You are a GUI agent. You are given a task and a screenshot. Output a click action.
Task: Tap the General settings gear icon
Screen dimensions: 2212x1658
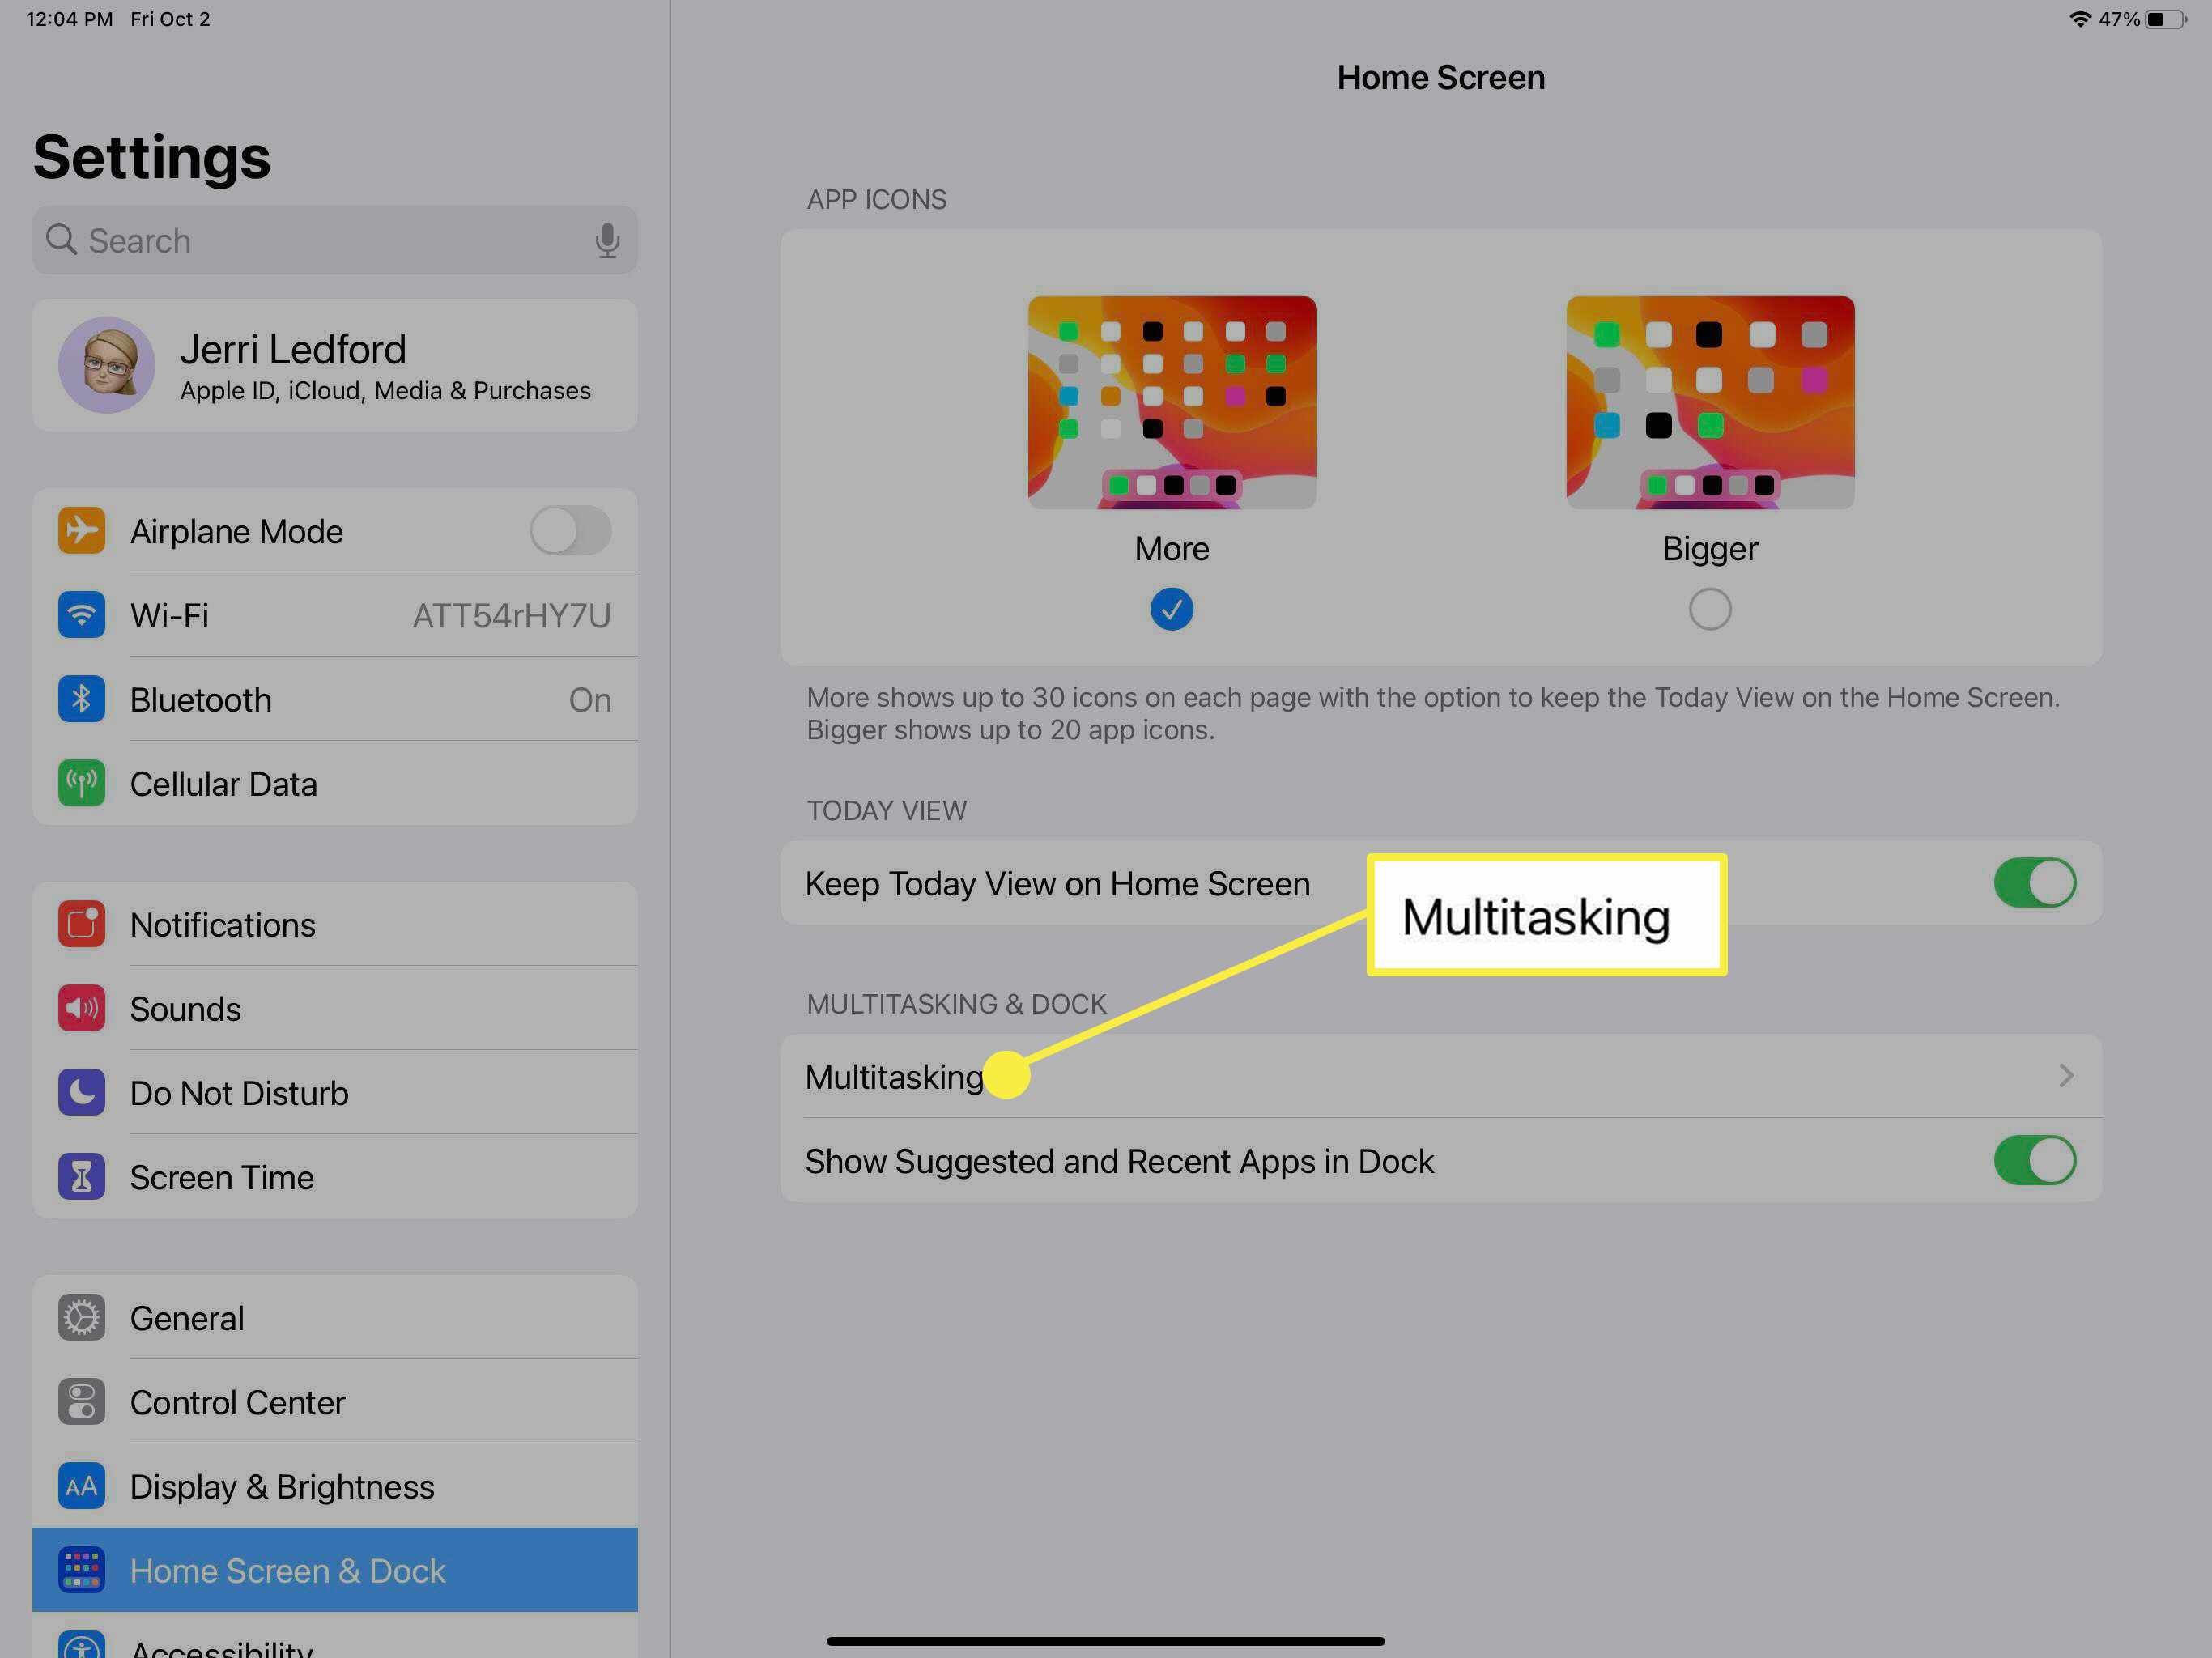(x=82, y=1316)
